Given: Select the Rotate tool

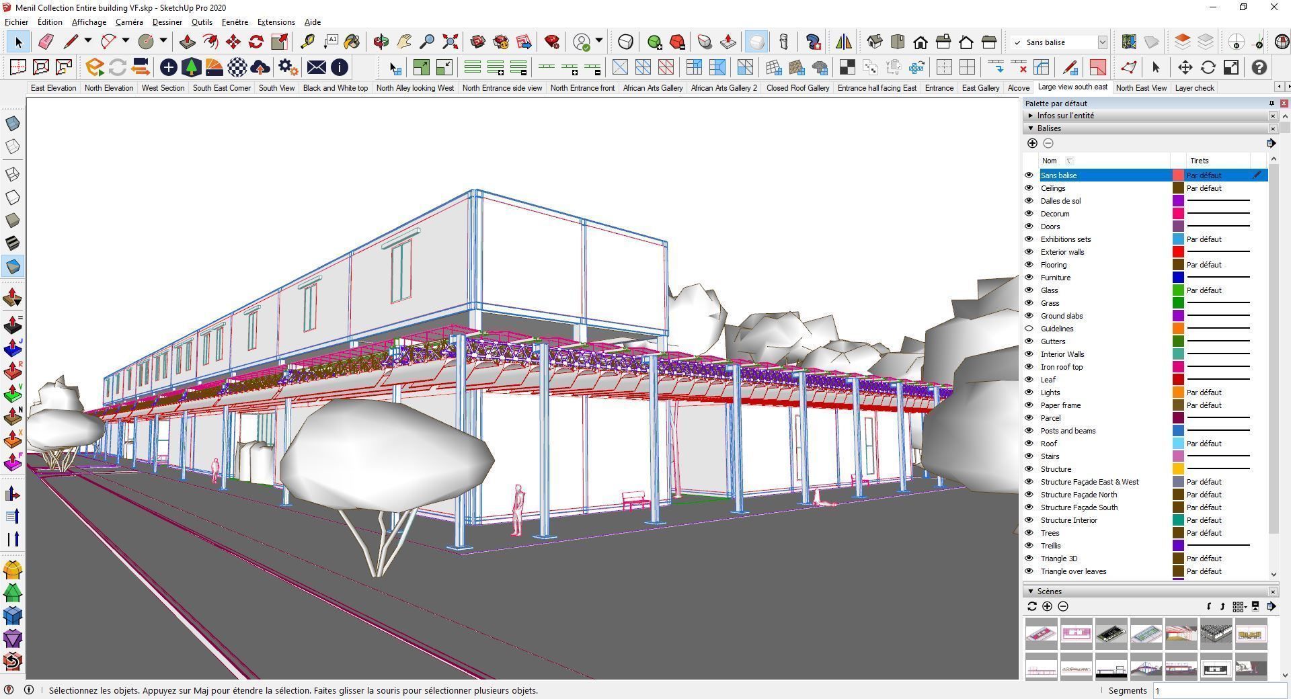Looking at the screenshot, I should 256,42.
